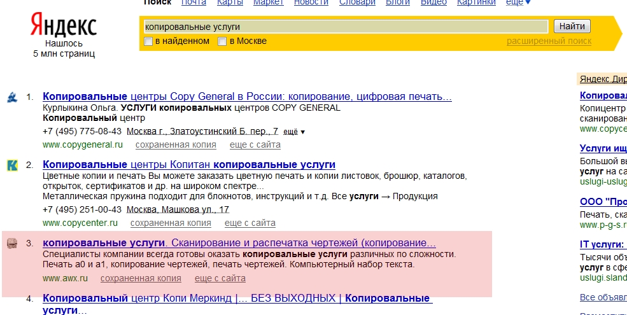The image size is (627, 315).
Task: Open сохраненная копия for copygeneral.ru
Action: click(x=176, y=144)
